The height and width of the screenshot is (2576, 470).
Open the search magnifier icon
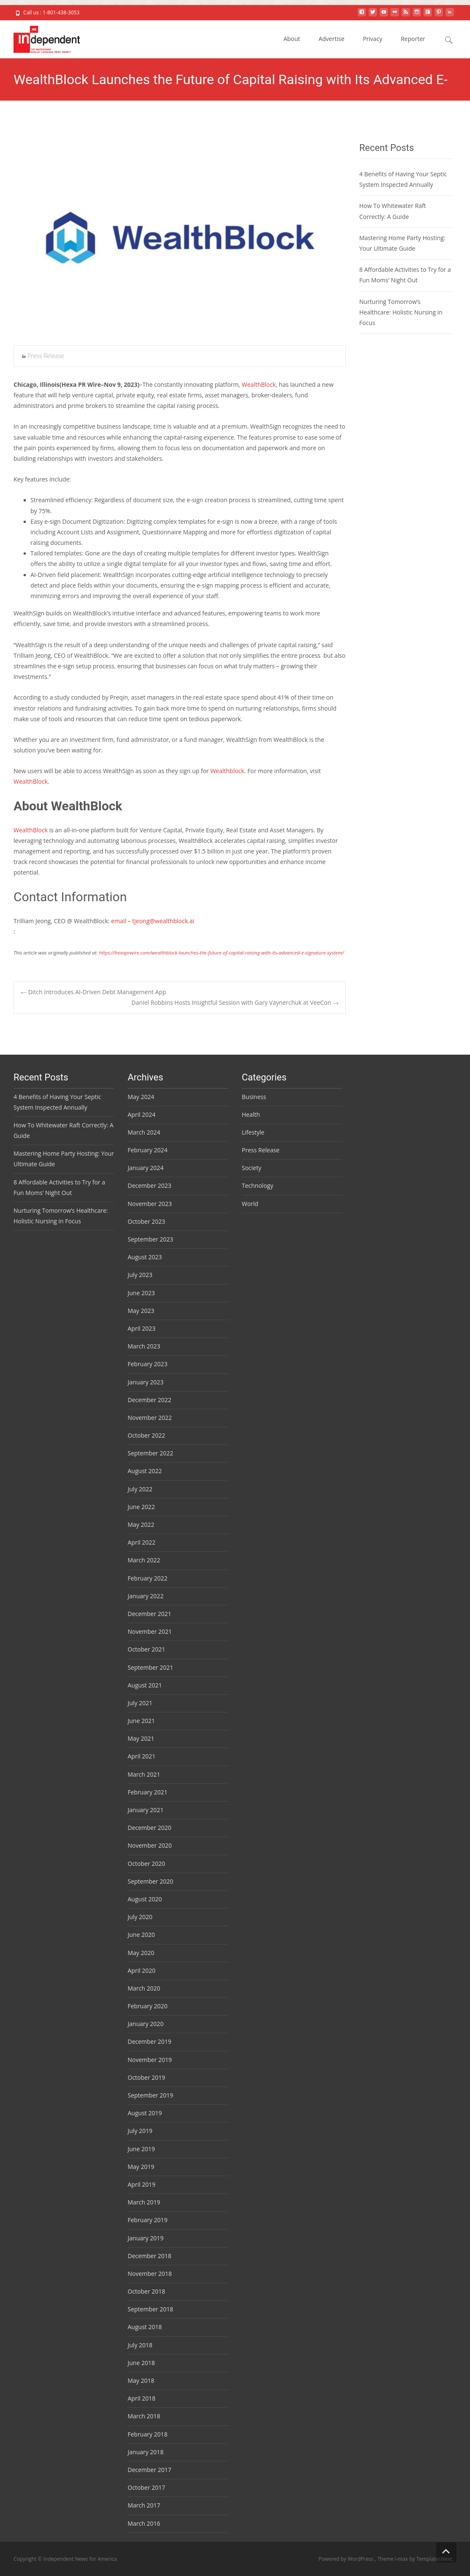click(x=448, y=40)
